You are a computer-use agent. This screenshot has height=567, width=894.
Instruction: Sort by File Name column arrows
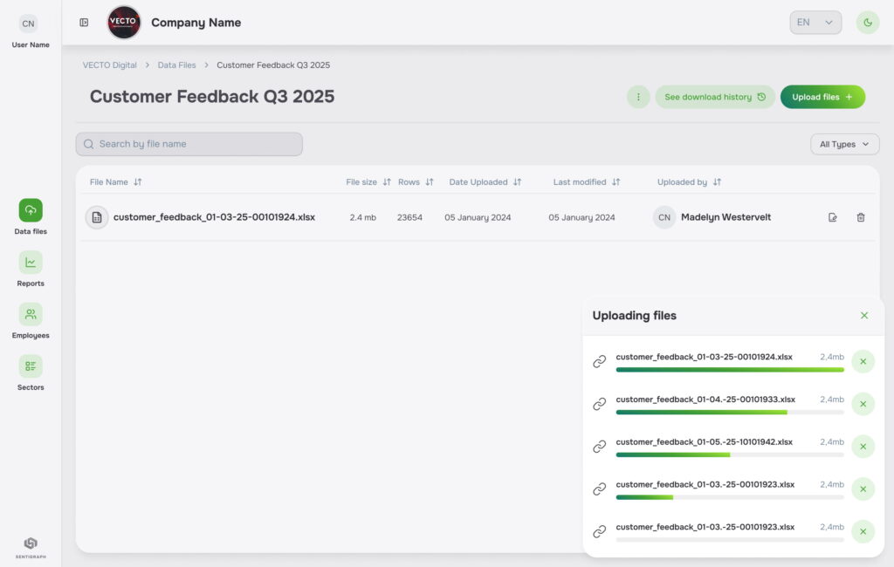click(138, 182)
